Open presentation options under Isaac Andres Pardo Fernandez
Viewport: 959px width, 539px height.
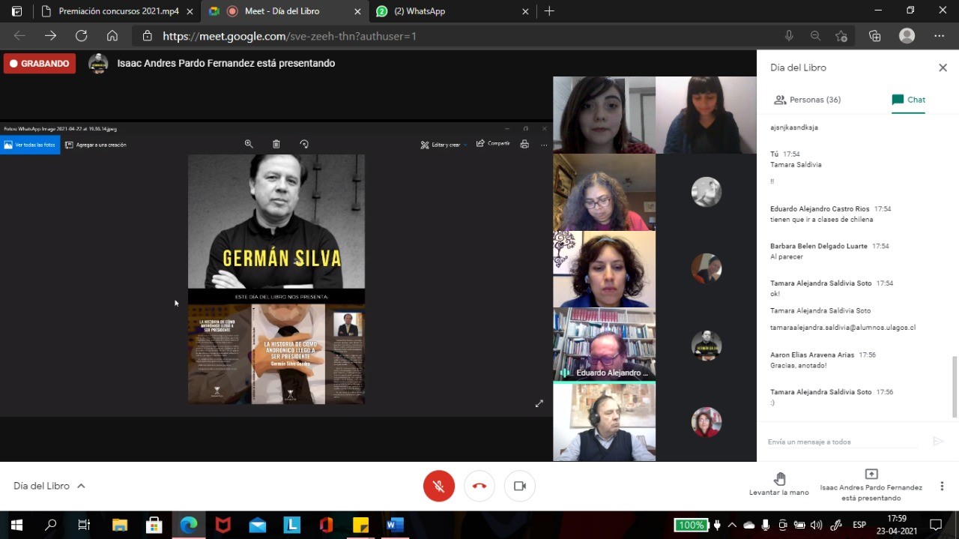click(871, 486)
